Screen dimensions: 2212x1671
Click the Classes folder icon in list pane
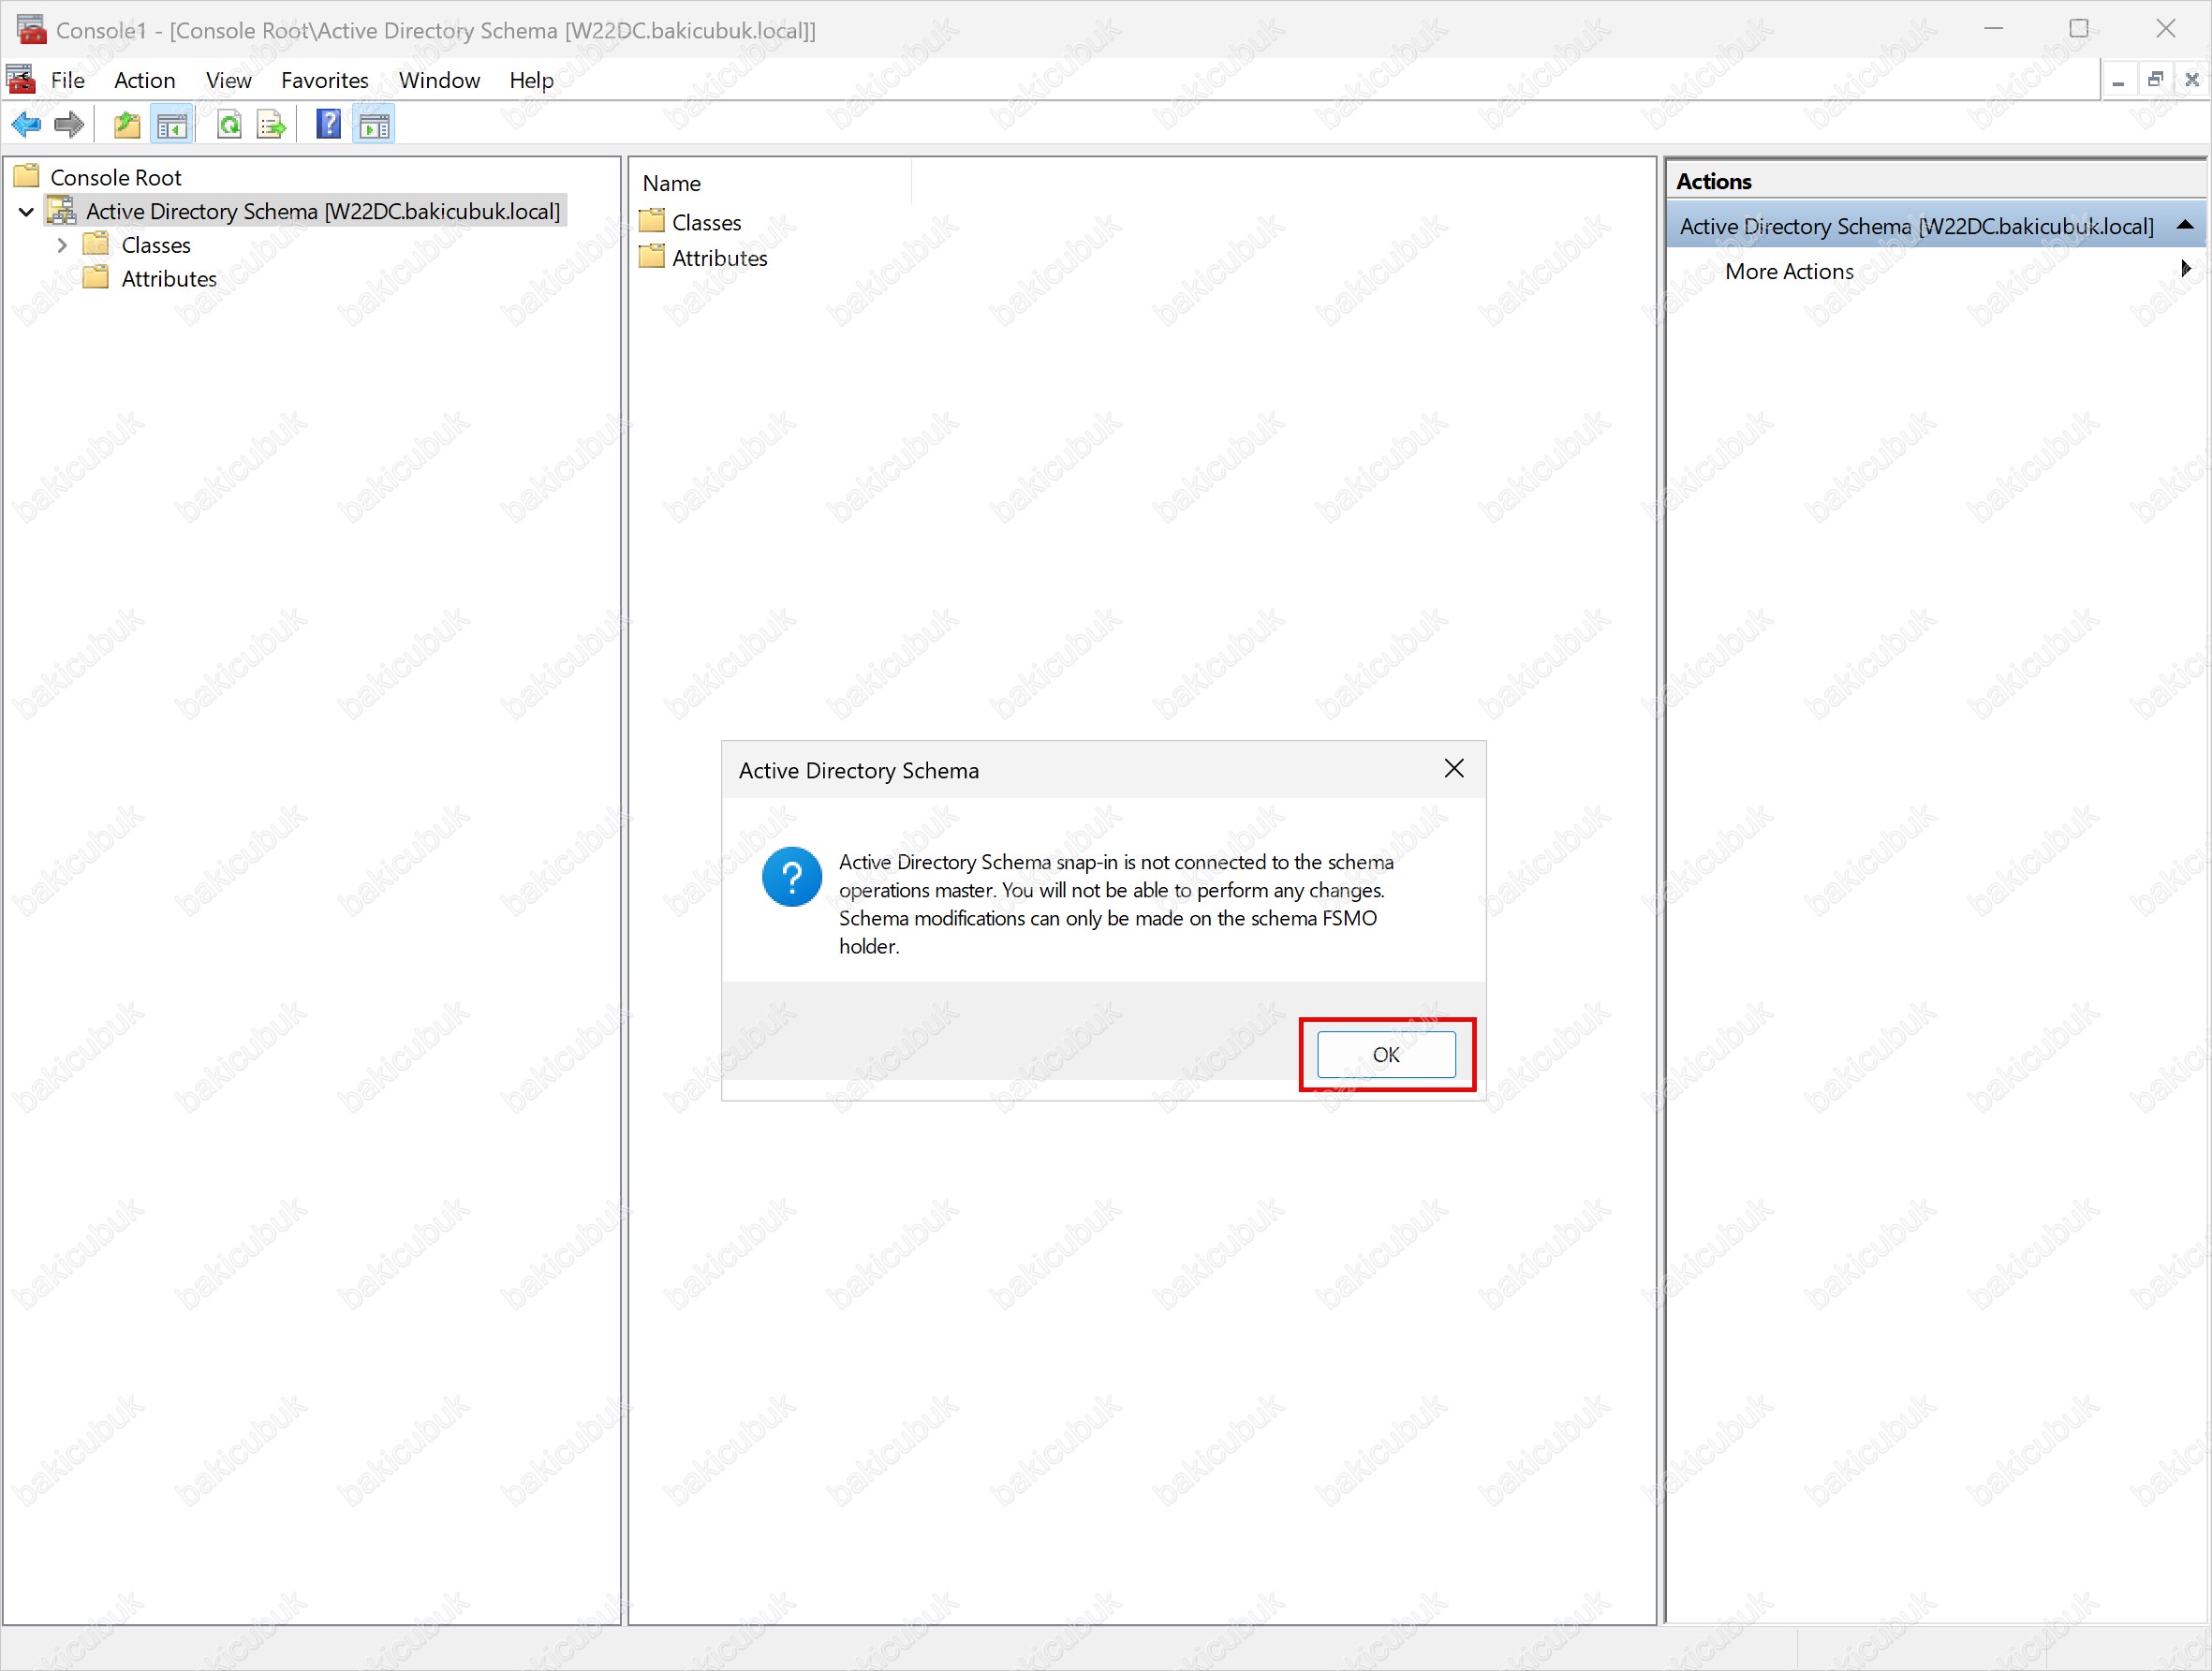coord(652,221)
